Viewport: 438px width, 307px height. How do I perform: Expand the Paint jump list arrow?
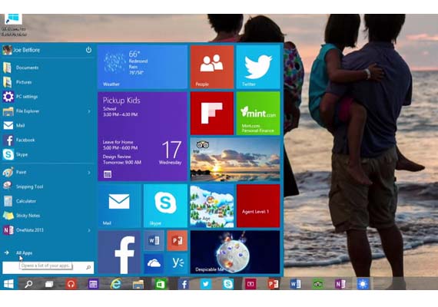point(89,173)
